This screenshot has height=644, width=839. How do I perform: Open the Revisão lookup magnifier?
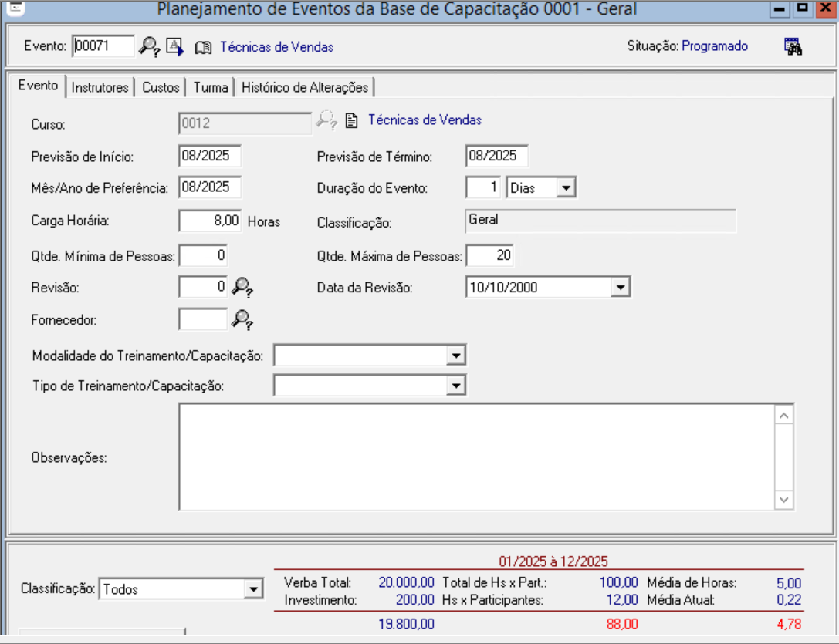pyautogui.click(x=243, y=288)
